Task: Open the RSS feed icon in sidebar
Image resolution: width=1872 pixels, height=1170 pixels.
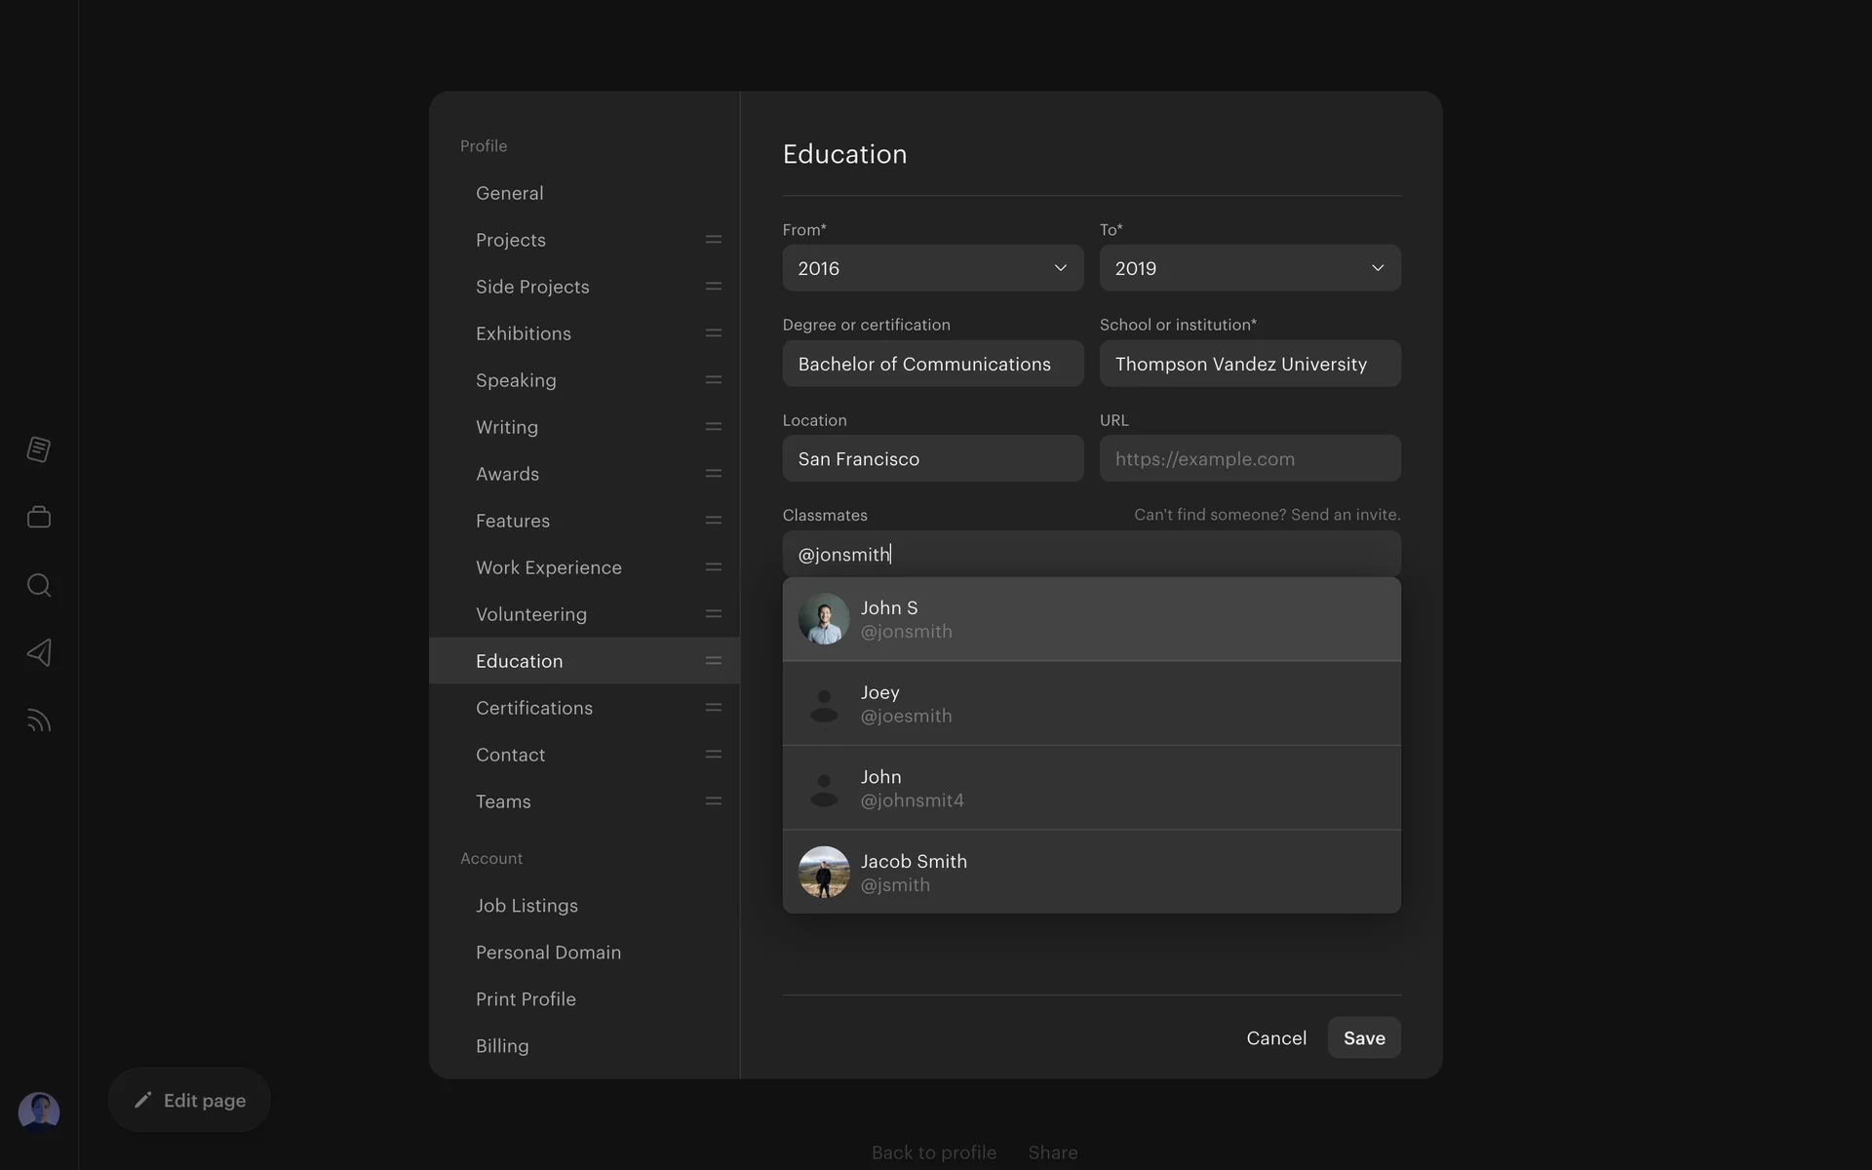Action: coord(39,721)
